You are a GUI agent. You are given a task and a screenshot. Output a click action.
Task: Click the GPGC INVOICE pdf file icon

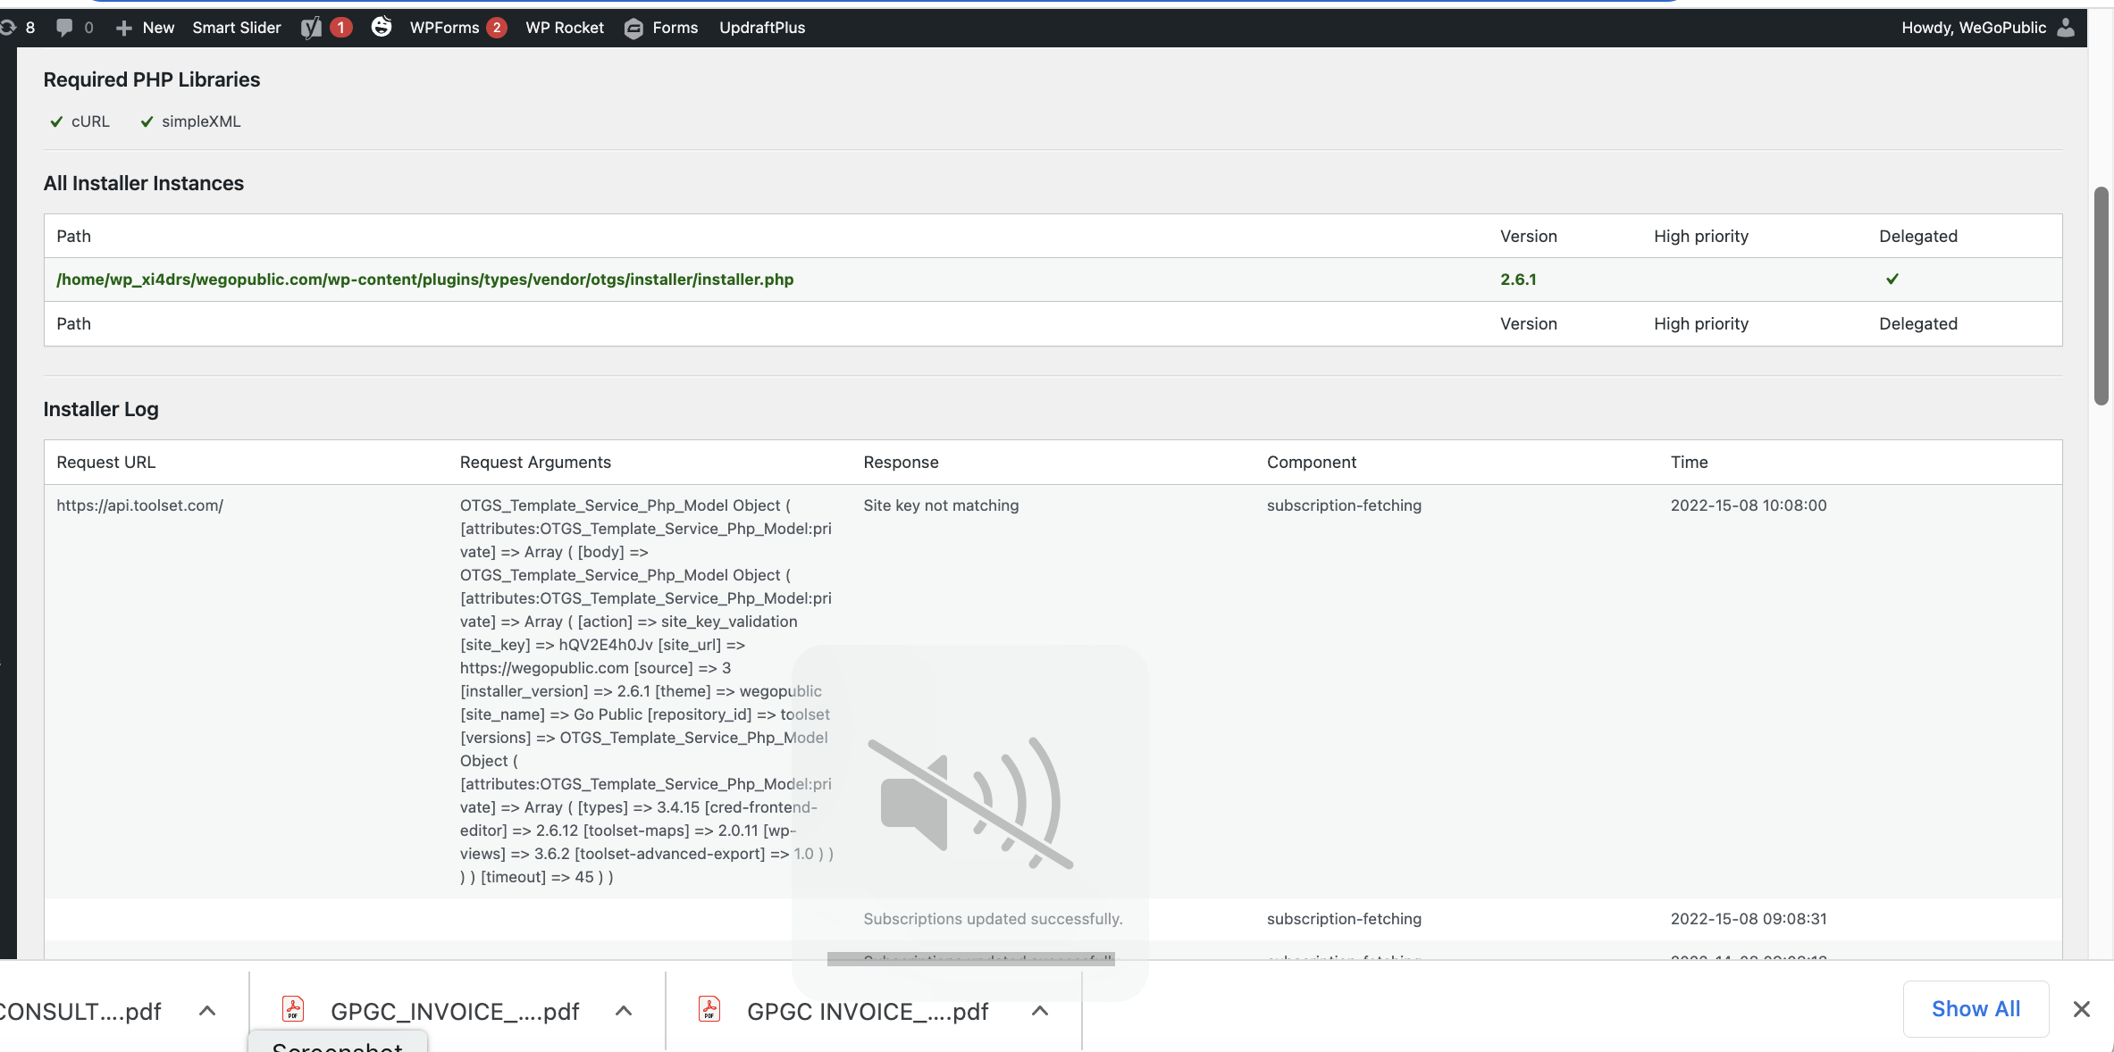(709, 1009)
